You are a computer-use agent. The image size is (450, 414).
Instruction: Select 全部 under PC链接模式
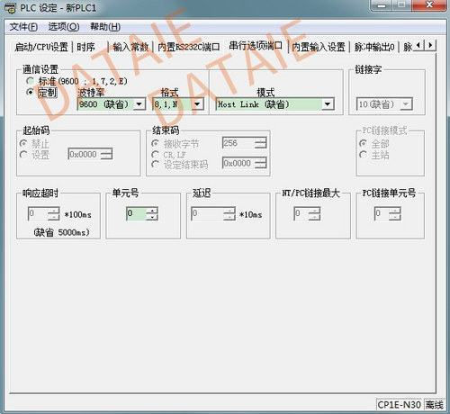[x=374, y=144]
